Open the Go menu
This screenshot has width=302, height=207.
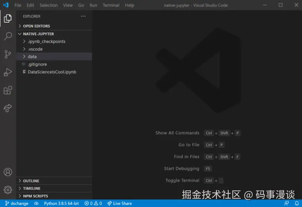(x=81, y=5)
